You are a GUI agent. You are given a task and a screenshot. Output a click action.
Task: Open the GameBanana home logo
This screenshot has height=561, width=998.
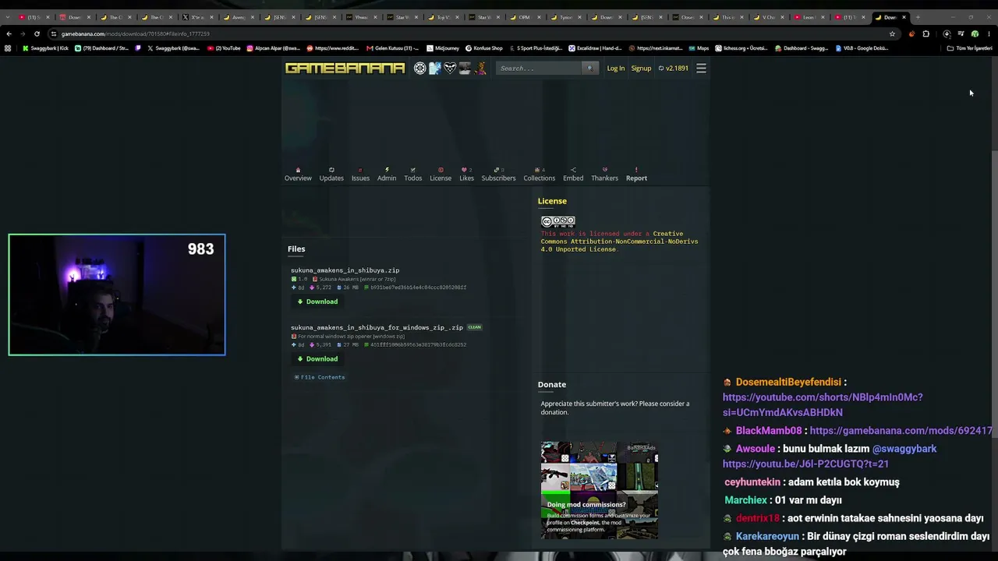[345, 69]
